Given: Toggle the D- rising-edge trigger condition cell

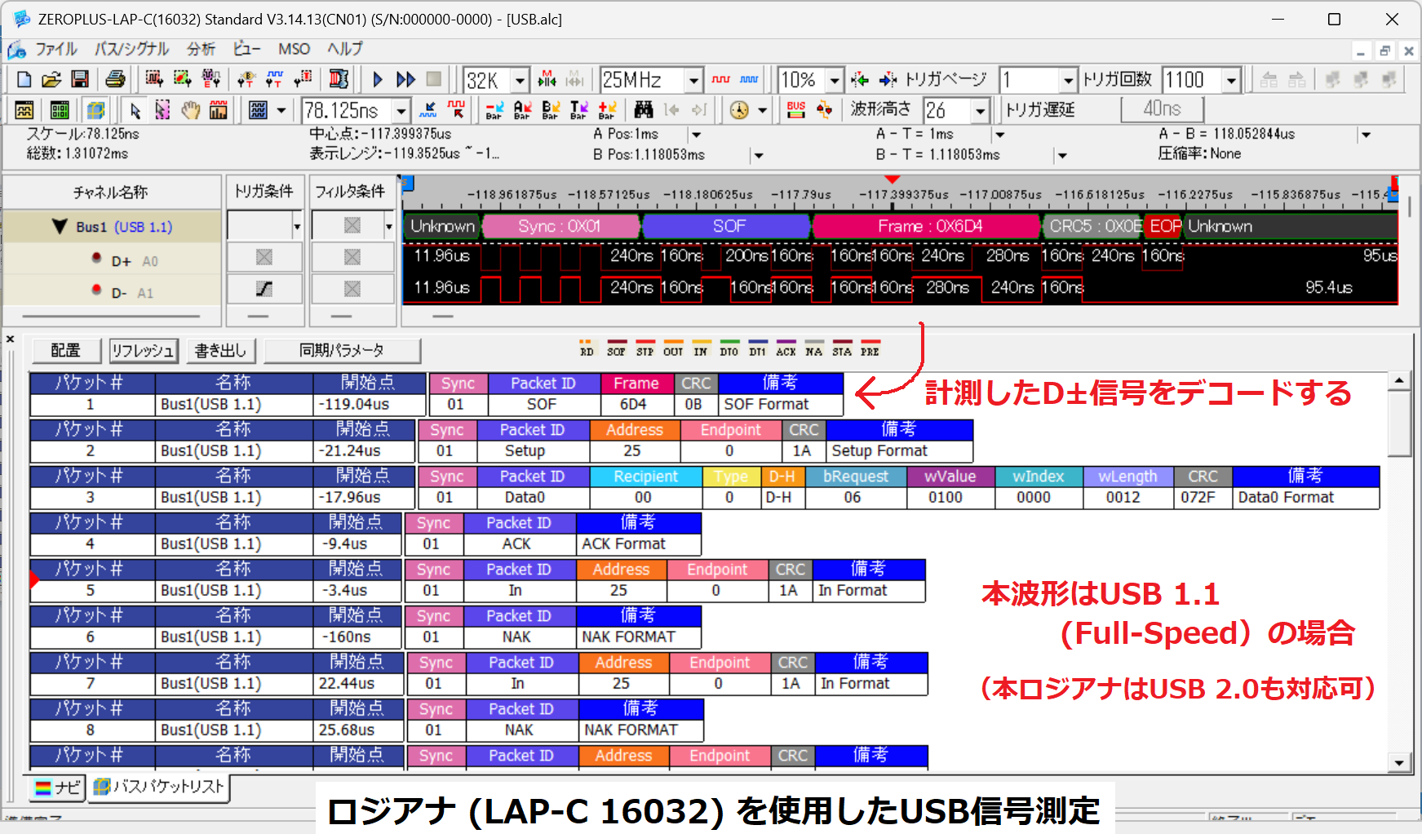Looking at the screenshot, I should 264,289.
